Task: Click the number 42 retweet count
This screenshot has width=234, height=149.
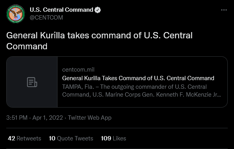Action: point(11,138)
